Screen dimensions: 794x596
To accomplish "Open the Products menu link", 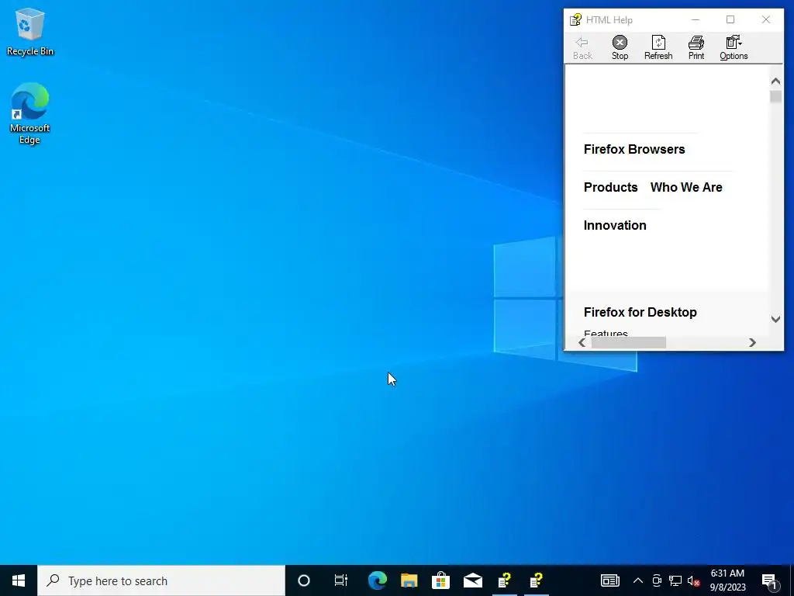I will pos(611,187).
